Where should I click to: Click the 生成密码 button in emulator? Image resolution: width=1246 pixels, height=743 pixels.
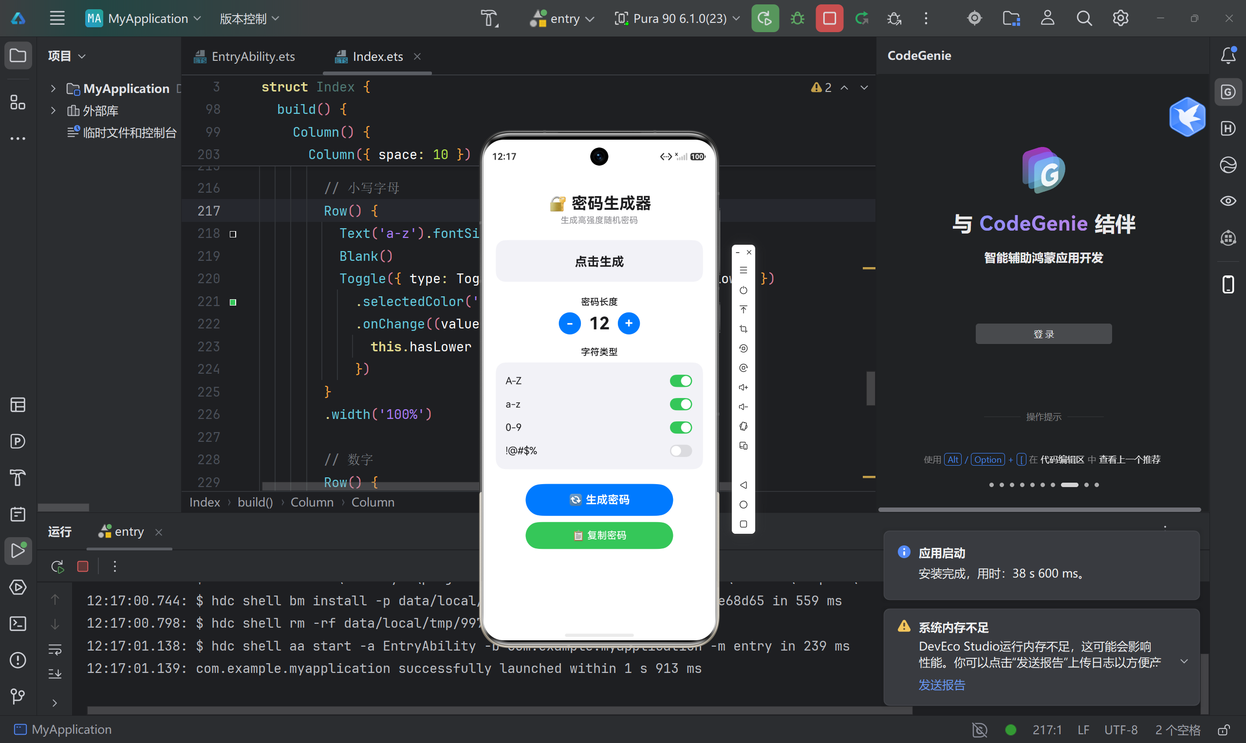pyautogui.click(x=599, y=500)
